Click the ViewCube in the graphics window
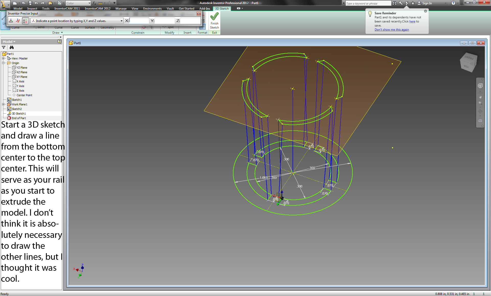 468,63
